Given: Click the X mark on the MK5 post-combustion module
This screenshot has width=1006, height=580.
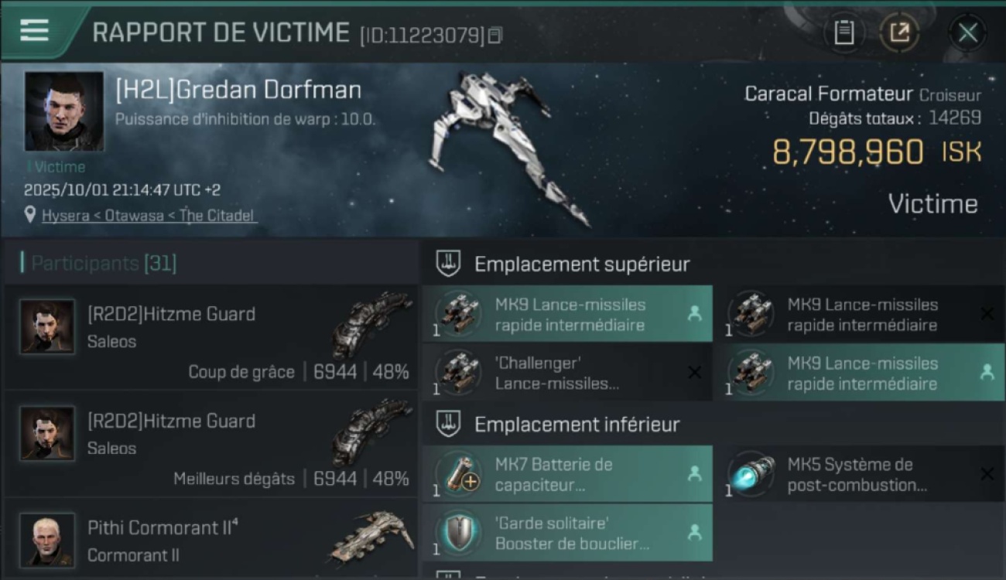Looking at the screenshot, I should coord(987,473).
